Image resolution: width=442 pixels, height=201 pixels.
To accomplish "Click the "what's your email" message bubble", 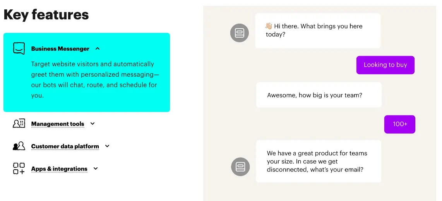I will click(319, 161).
